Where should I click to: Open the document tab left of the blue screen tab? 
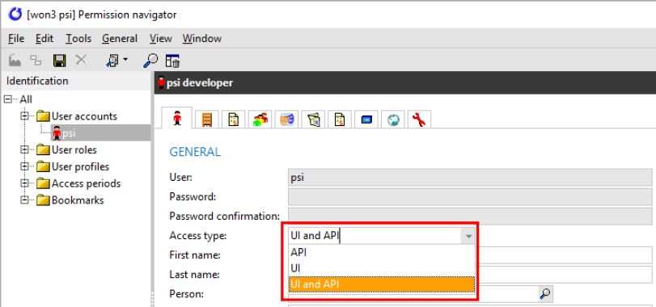340,120
